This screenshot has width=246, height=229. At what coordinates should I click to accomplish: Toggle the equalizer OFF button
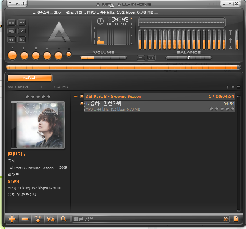point(151,58)
